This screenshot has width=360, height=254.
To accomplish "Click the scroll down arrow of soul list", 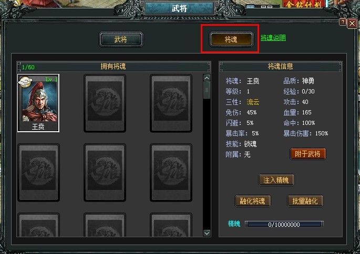I will point(207,233).
